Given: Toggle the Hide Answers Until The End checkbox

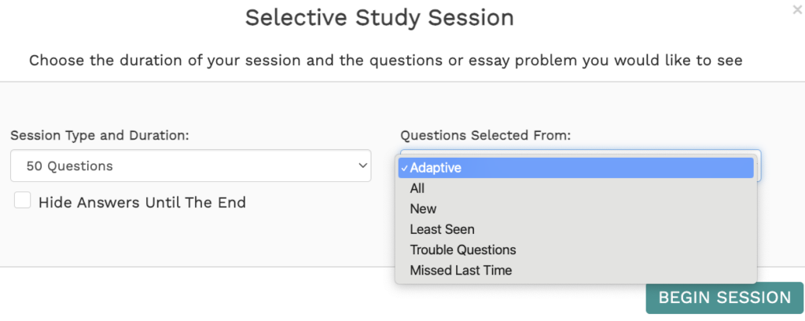Looking at the screenshot, I should [x=23, y=201].
